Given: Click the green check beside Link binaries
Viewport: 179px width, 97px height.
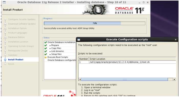Looking at the screenshot, I should (x=46, y=51).
